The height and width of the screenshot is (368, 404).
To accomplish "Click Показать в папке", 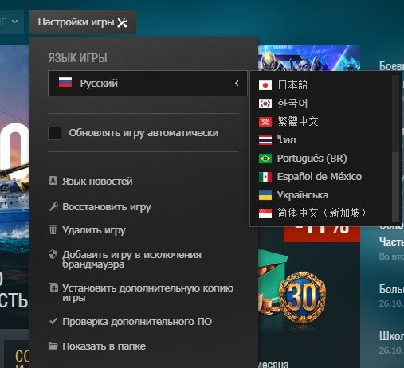I will coord(104,346).
